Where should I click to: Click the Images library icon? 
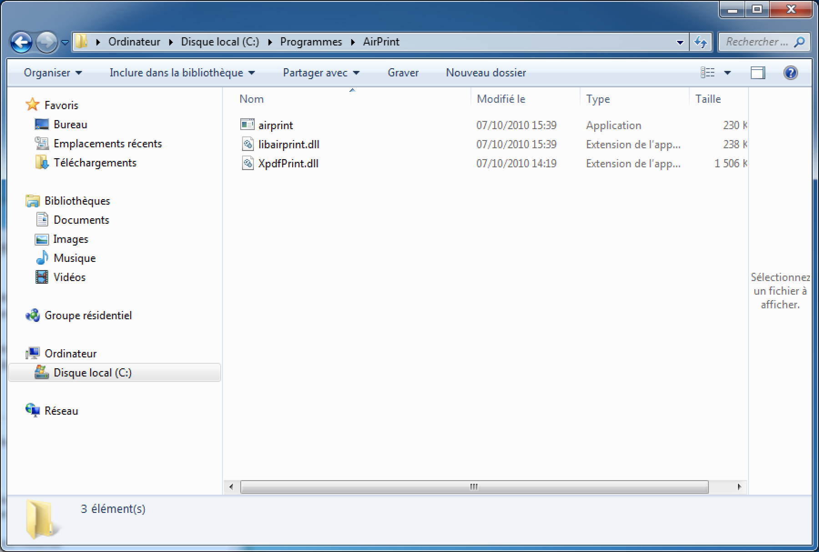point(42,239)
